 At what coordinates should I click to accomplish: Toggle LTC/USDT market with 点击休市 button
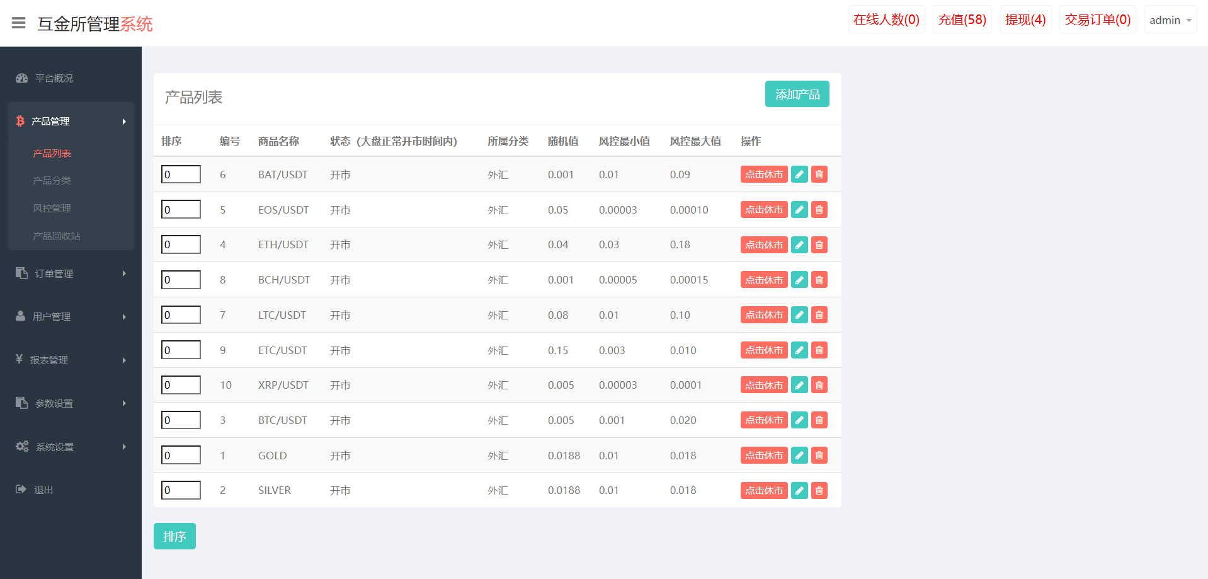click(764, 315)
